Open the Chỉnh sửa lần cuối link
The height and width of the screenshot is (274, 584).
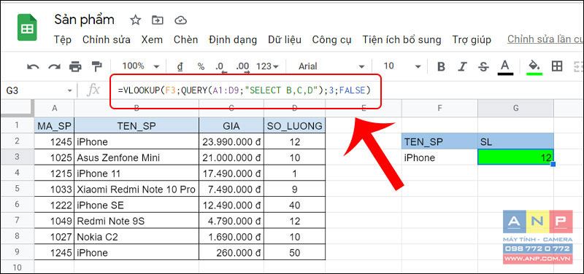pos(545,39)
